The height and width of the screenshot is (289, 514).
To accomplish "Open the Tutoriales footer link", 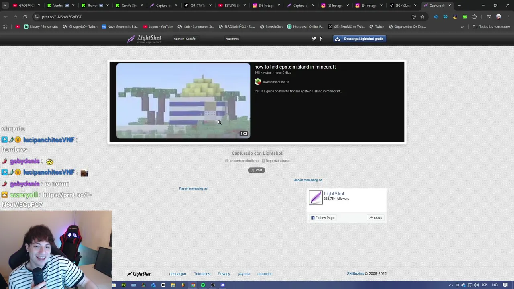I will [x=202, y=274].
